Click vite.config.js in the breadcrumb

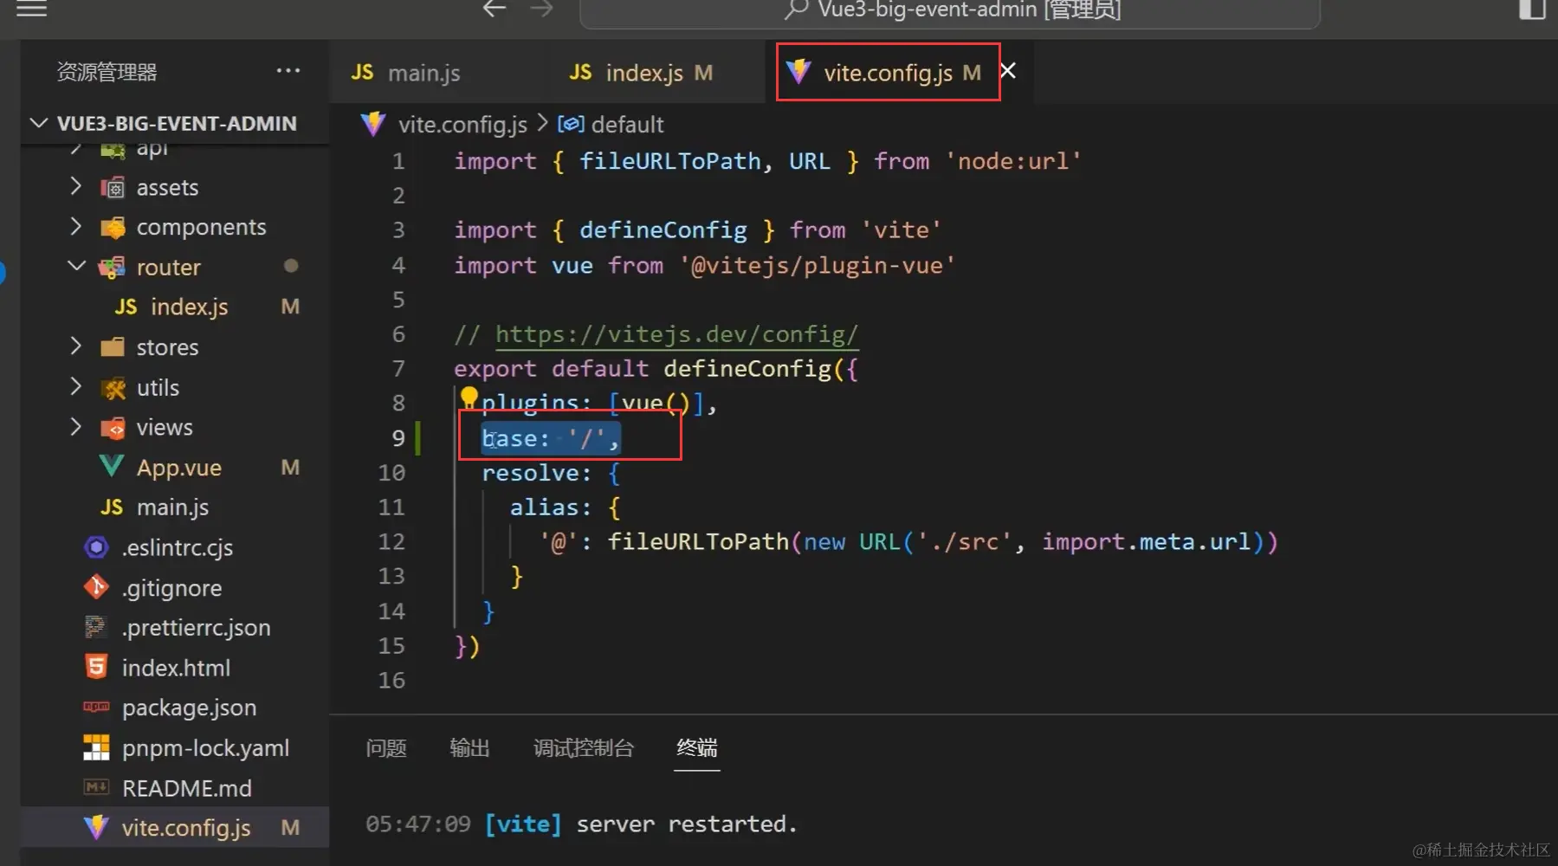[x=462, y=125]
